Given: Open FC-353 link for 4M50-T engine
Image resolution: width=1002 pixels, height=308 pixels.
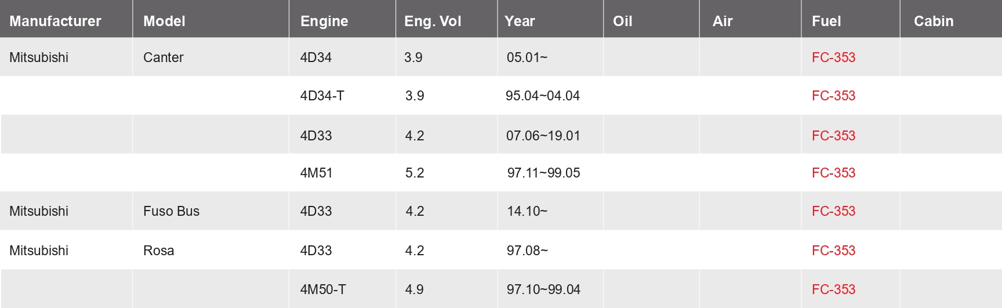Looking at the screenshot, I should 833,289.
